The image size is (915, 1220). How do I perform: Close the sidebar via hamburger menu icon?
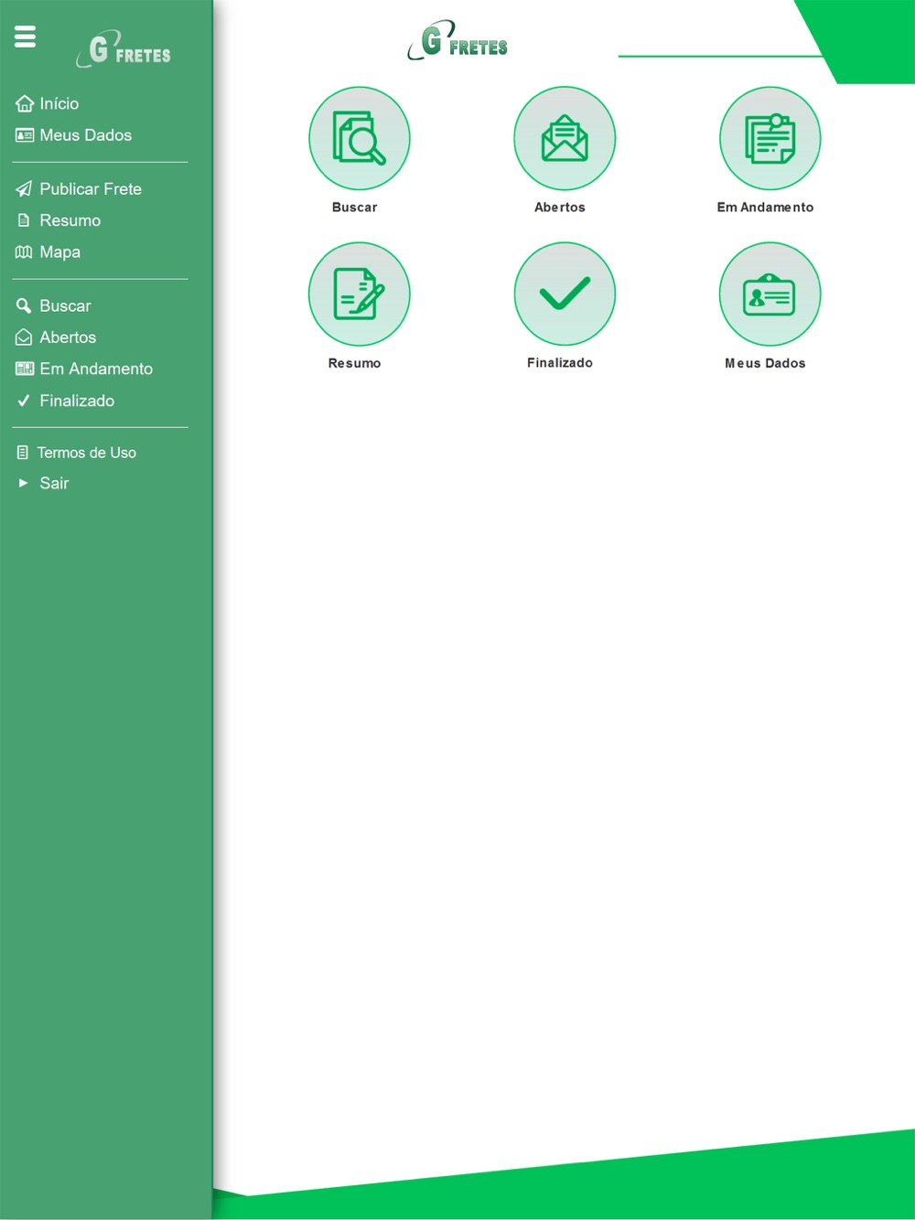pos(25,37)
